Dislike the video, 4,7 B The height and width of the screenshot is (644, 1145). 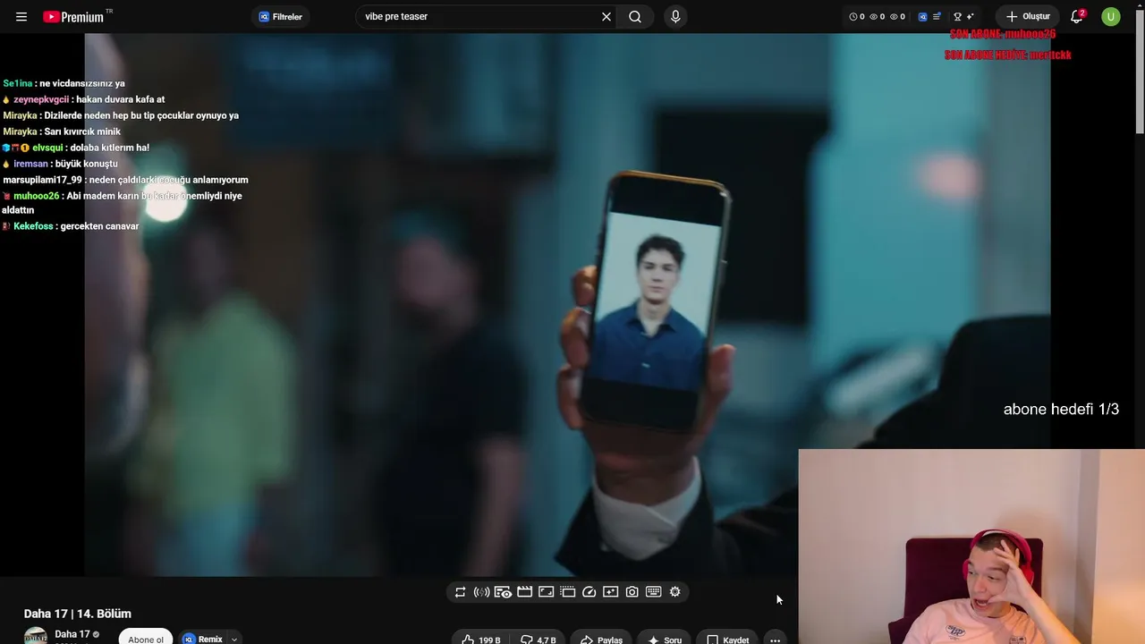[539, 640]
